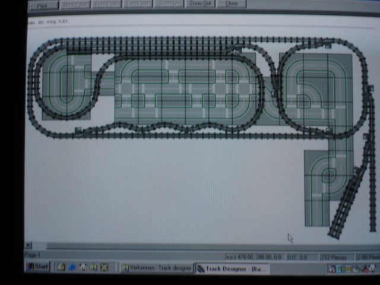Click the Zoom Out button
Screen dimensions: 380x285
(200, 4)
